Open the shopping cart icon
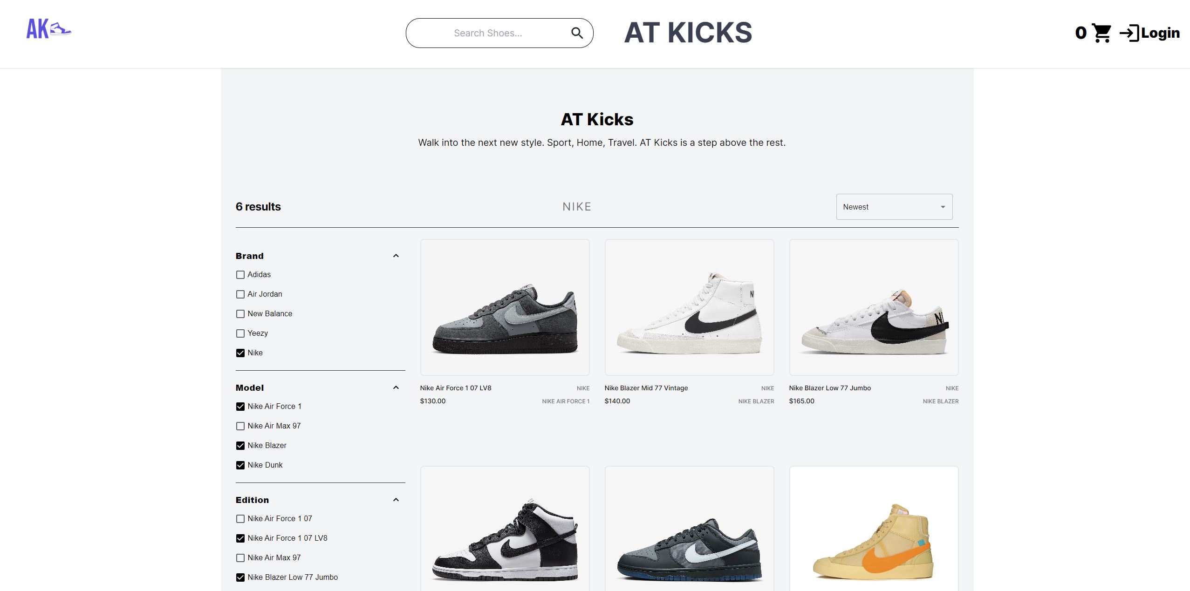This screenshot has width=1190, height=591. pyautogui.click(x=1101, y=33)
